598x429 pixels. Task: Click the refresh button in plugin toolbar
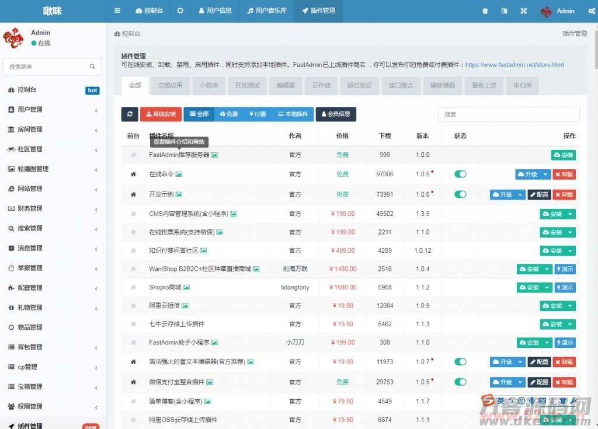(x=130, y=114)
